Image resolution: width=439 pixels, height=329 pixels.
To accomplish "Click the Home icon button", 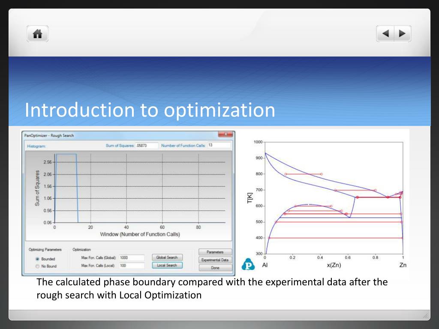I will click(x=38, y=34).
